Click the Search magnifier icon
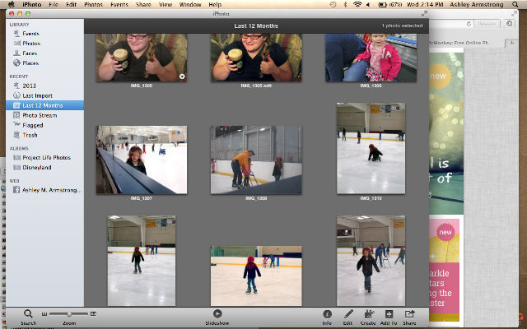527x329 pixels. [28, 314]
